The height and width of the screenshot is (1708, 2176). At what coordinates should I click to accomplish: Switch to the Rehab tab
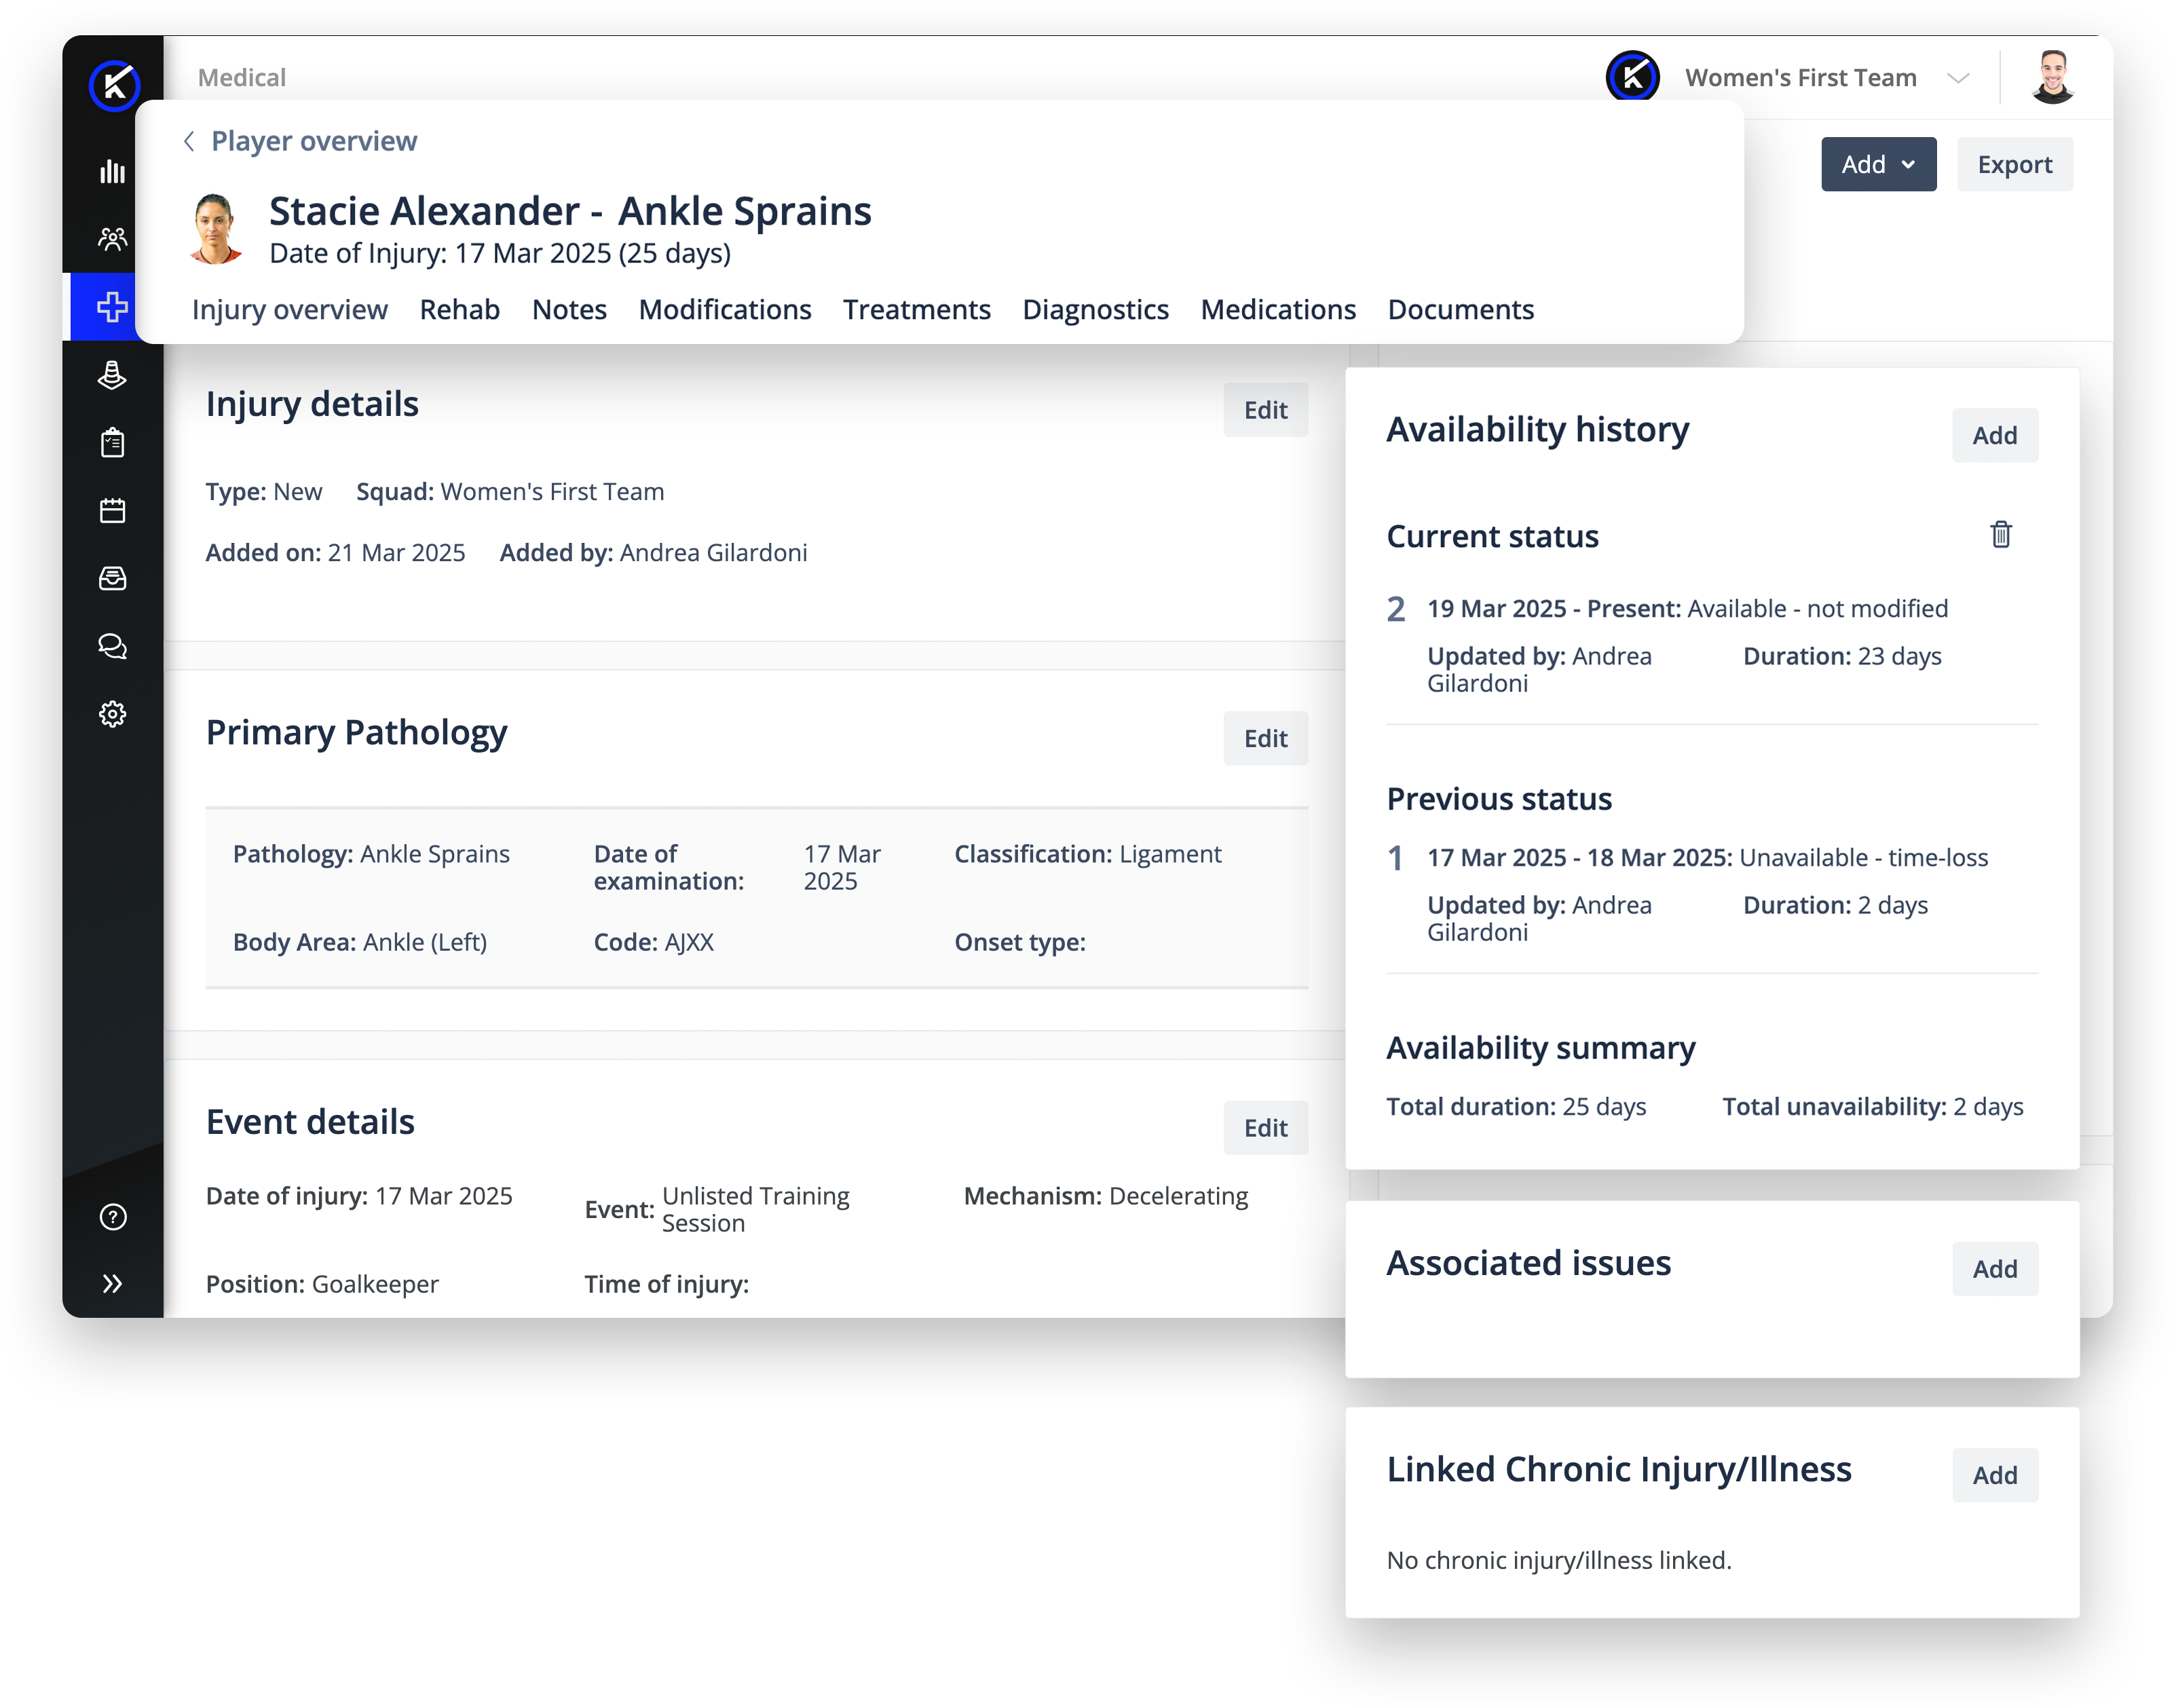pos(459,310)
